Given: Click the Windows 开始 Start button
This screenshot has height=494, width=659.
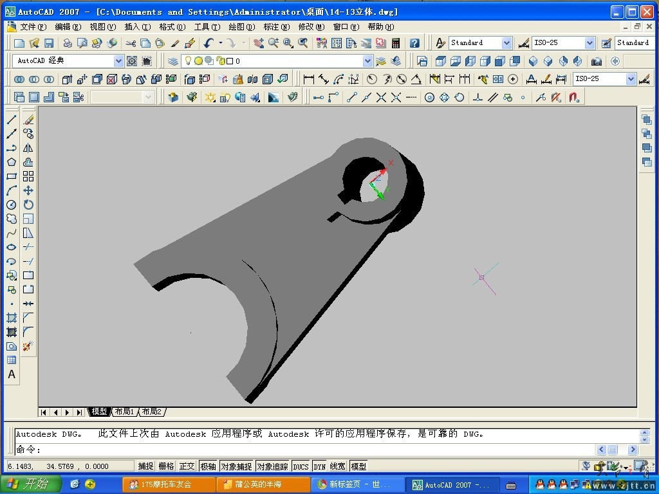Looking at the screenshot, I should 31,484.
